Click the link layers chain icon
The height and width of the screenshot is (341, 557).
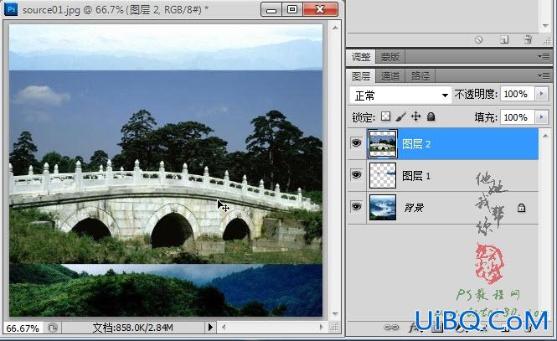click(x=391, y=328)
